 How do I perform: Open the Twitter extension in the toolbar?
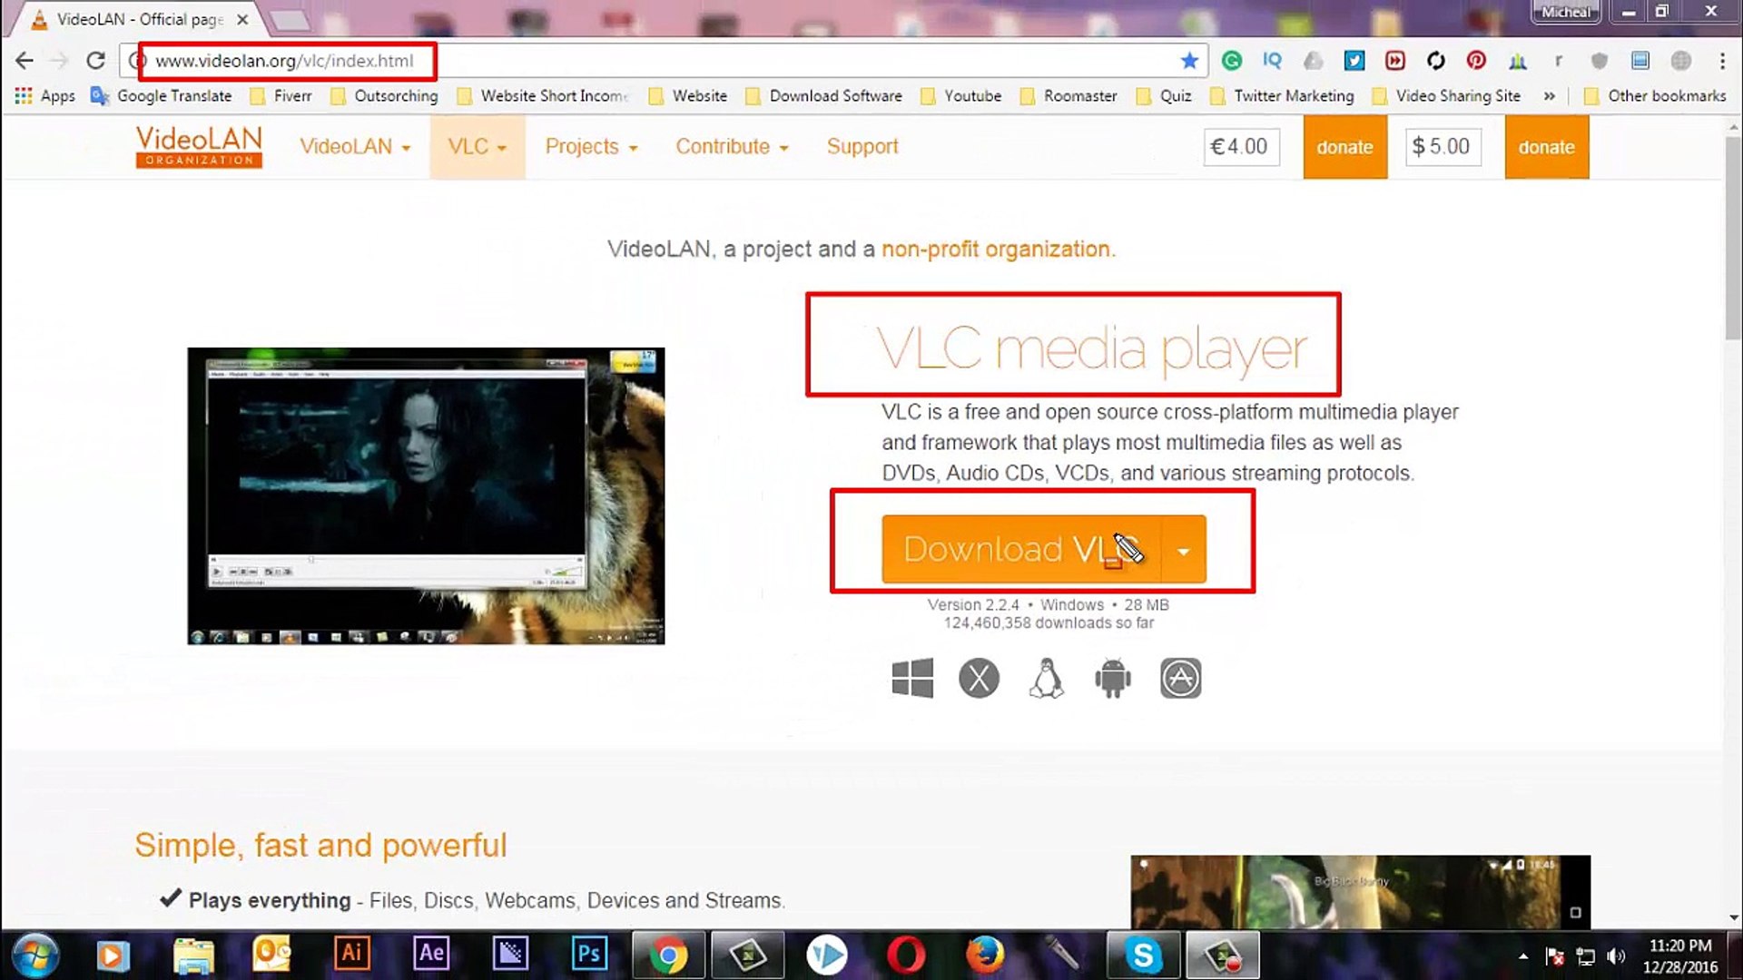[x=1354, y=61]
